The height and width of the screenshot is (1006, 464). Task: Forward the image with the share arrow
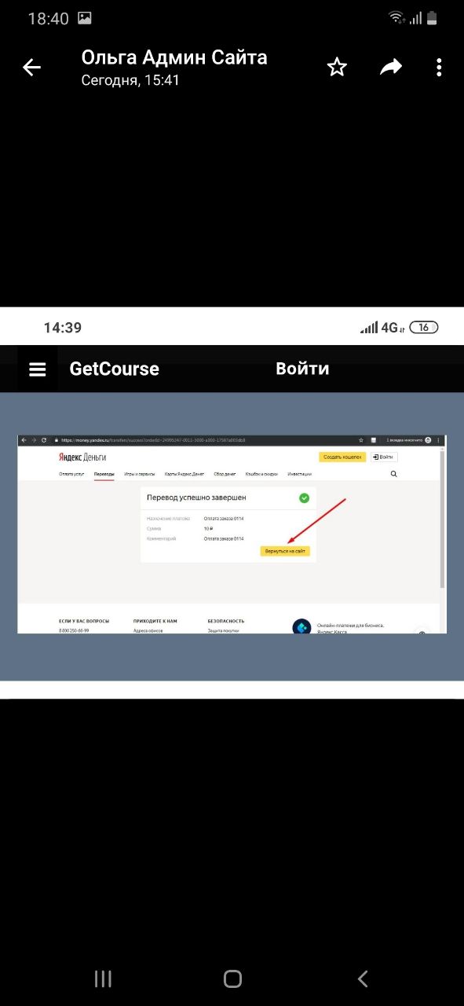[390, 68]
